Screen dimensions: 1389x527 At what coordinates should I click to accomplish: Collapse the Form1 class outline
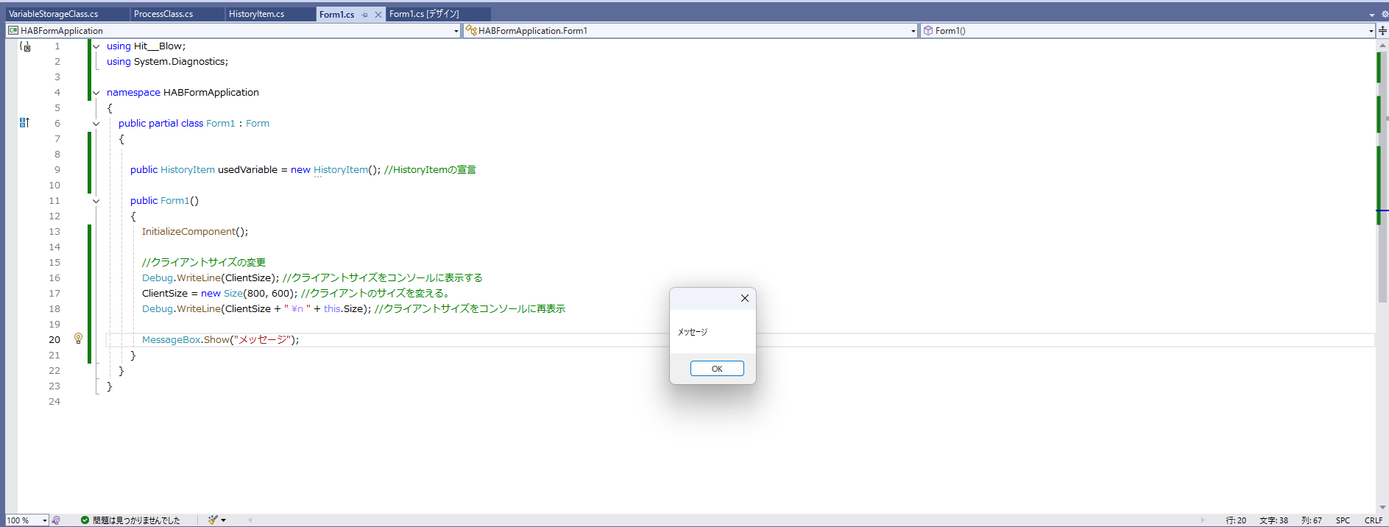click(96, 124)
